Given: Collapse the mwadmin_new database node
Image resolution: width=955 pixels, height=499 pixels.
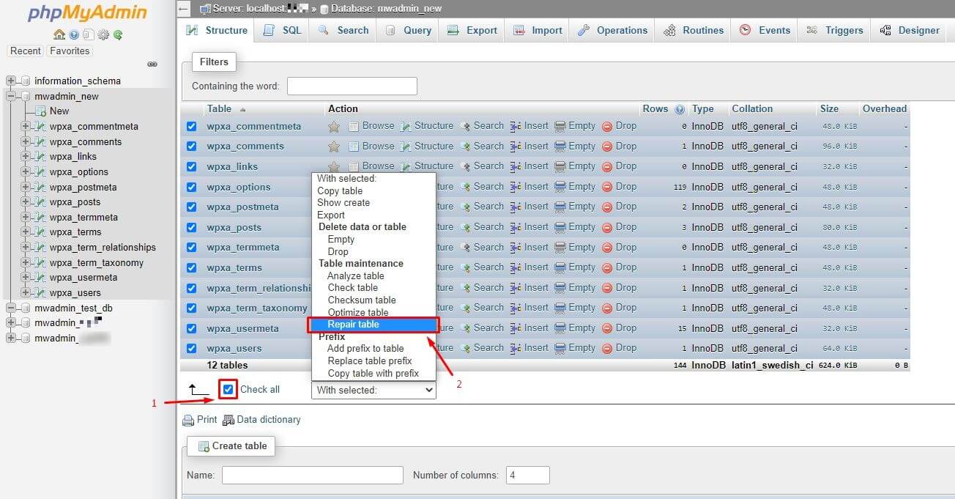Looking at the screenshot, I should click(x=10, y=97).
